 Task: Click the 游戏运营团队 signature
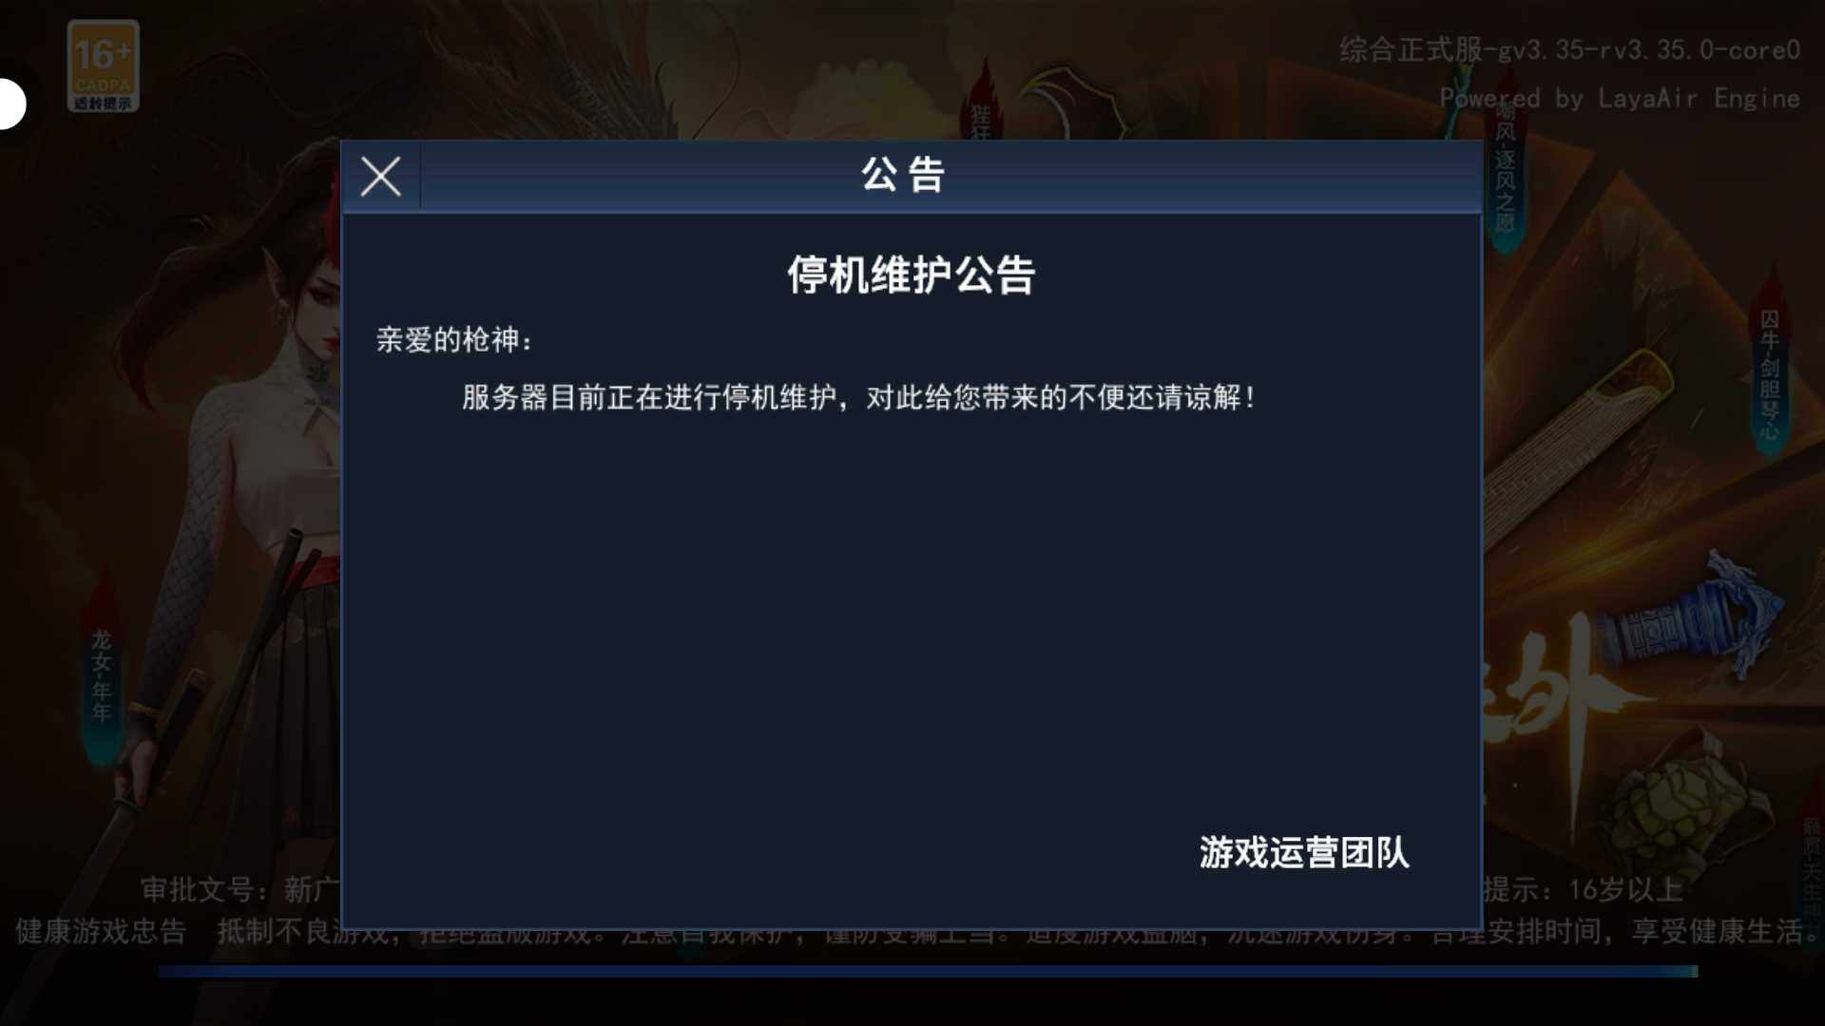point(1304,852)
